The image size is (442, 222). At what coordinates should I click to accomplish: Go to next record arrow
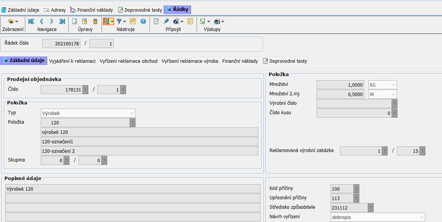click(52, 22)
